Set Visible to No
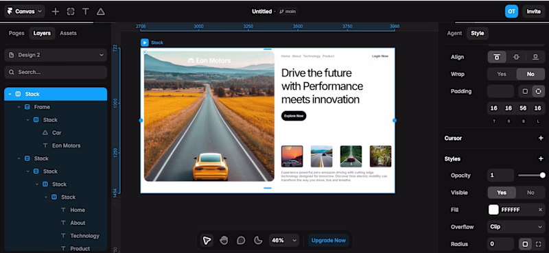Screen dimensions: 549x253 click(530, 193)
